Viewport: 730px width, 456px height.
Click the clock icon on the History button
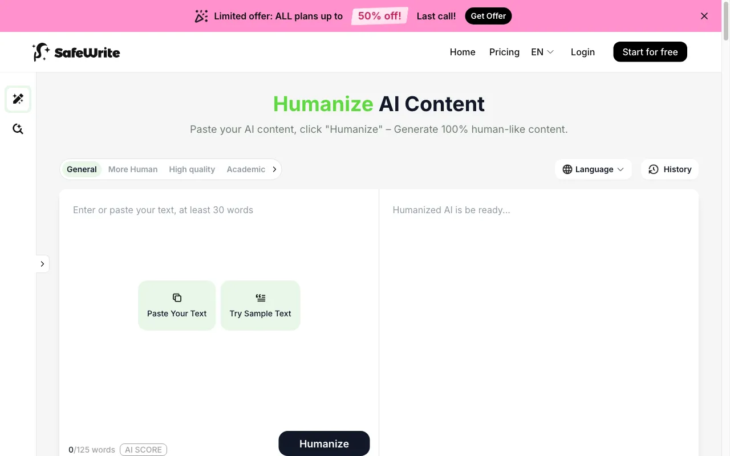click(654, 169)
